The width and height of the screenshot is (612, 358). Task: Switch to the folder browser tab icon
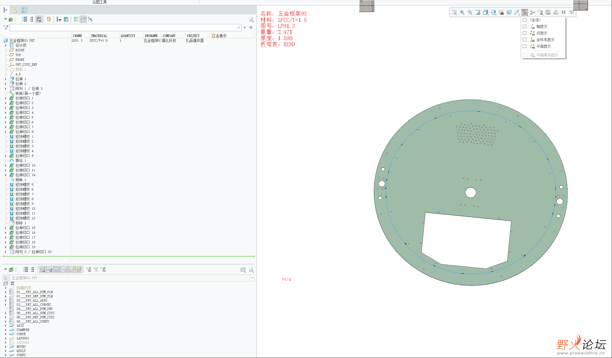point(14,10)
